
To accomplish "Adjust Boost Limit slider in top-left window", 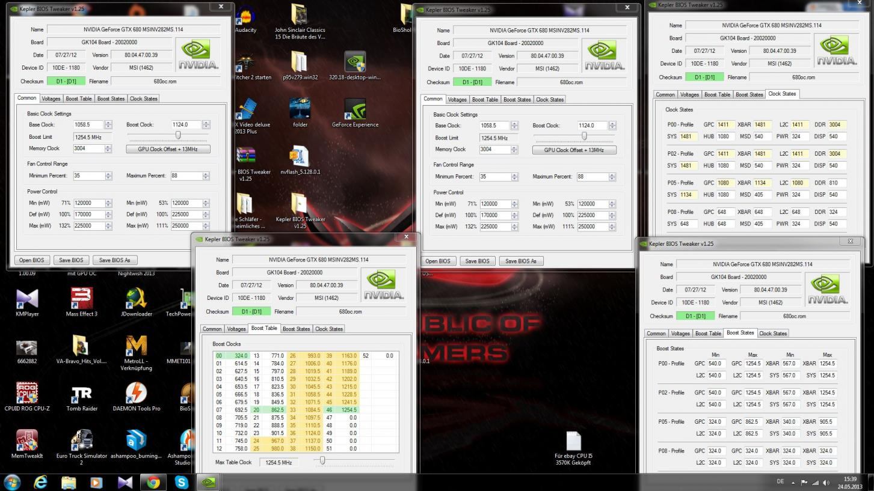I will 178,135.
